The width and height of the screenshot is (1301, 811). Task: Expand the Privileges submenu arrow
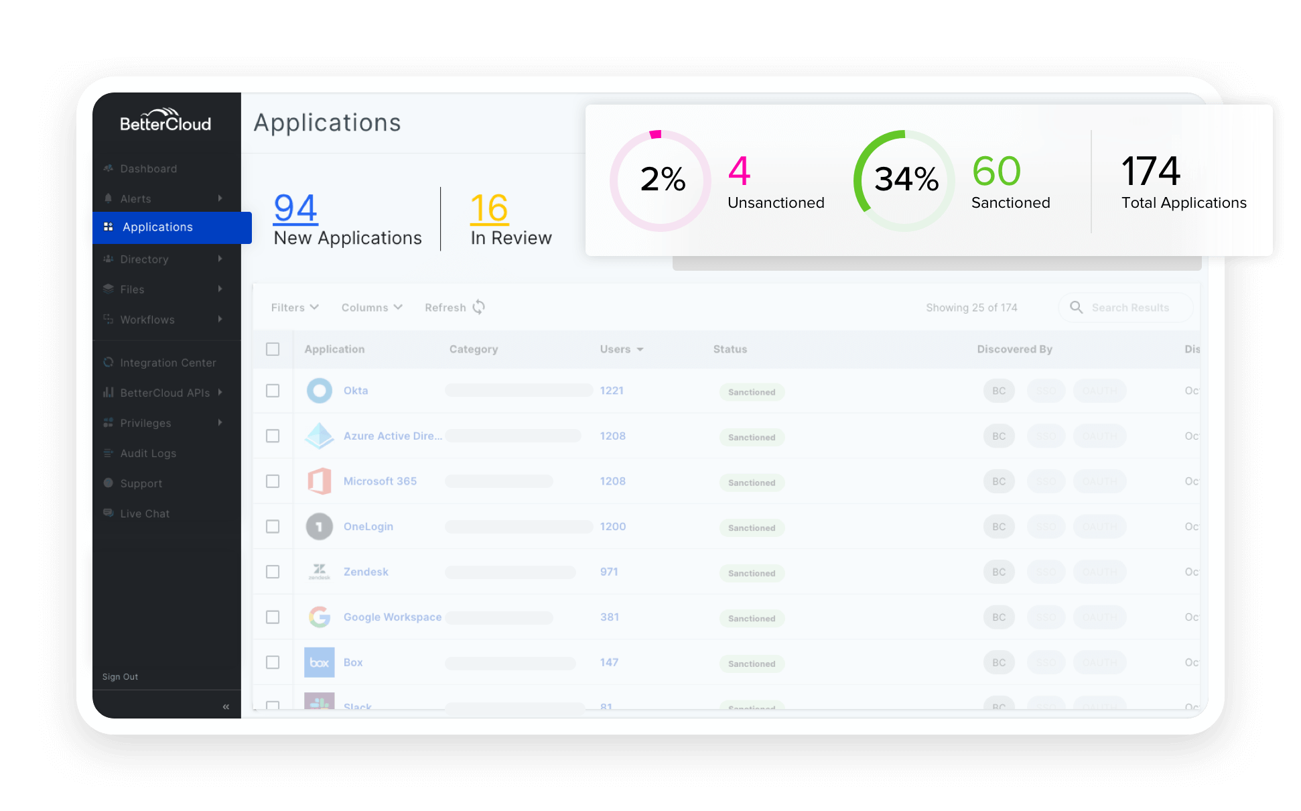click(x=220, y=423)
